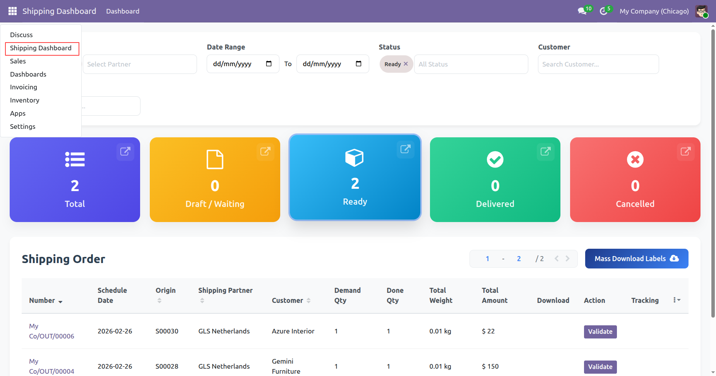Image resolution: width=716 pixels, height=376 pixels.
Task: Open external link on Total card
Action: tap(125, 151)
